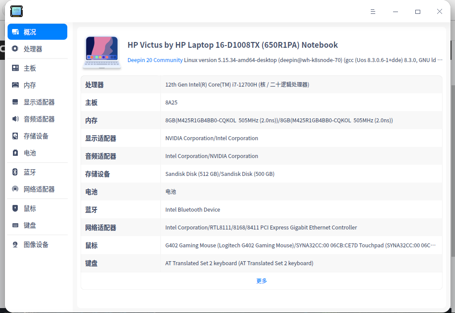Open 网络适配器 sidebar entry
The width and height of the screenshot is (455, 313).
(x=37, y=189)
